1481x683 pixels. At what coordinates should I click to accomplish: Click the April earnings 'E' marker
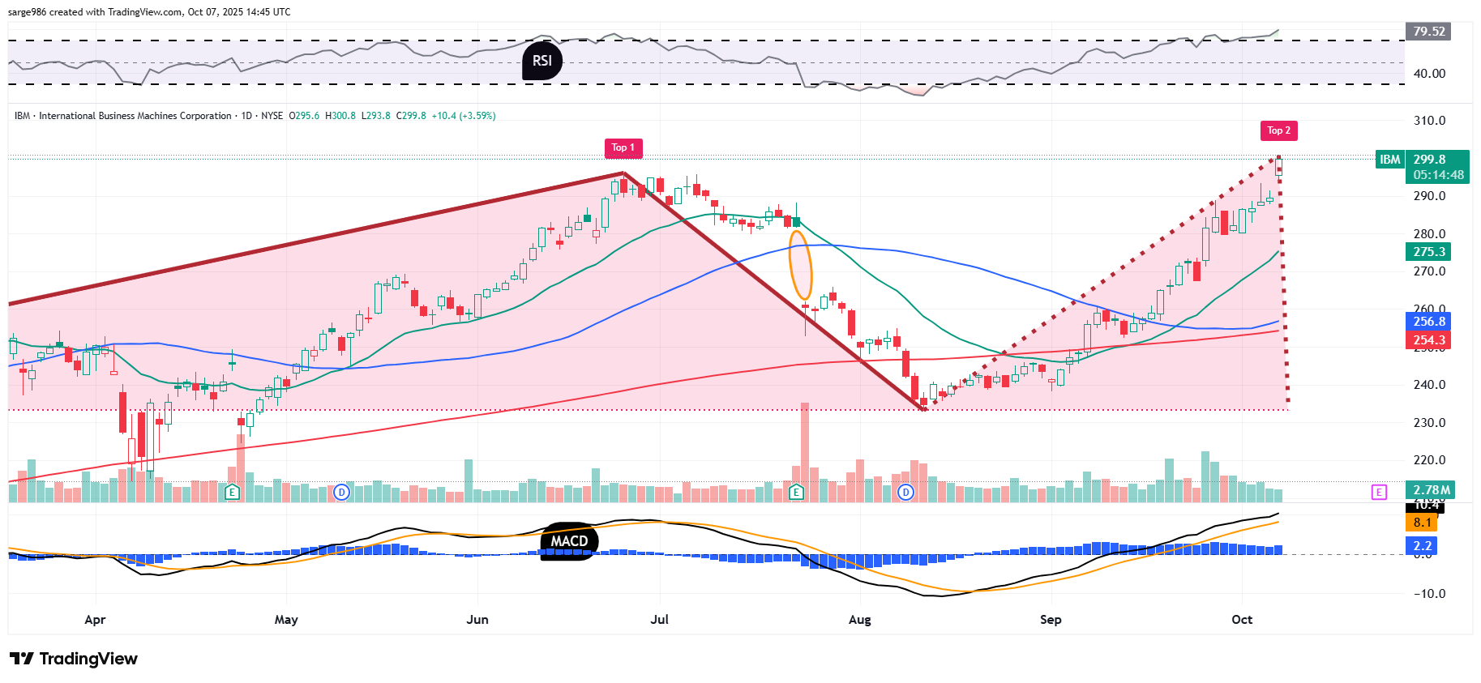233,492
